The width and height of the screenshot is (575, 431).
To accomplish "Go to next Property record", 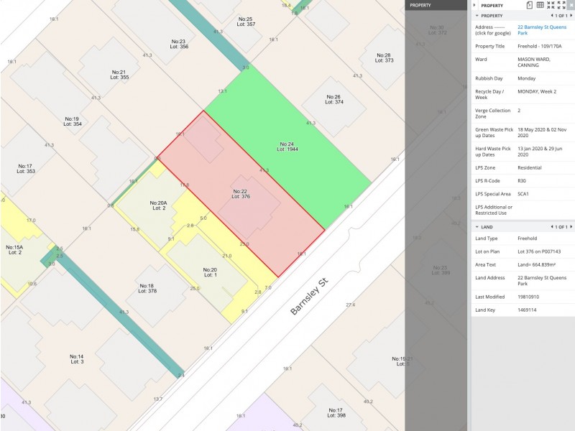I will (571, 15).
